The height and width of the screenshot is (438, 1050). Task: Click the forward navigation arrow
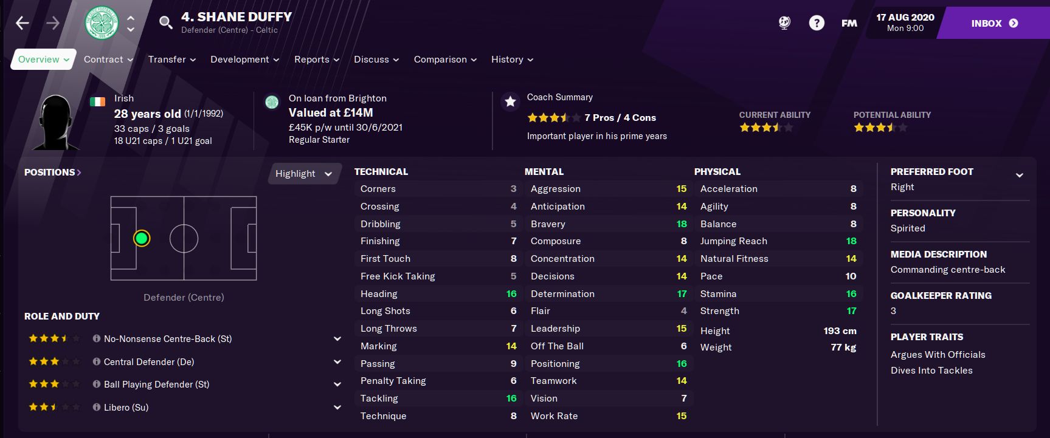tap(53, 23)
